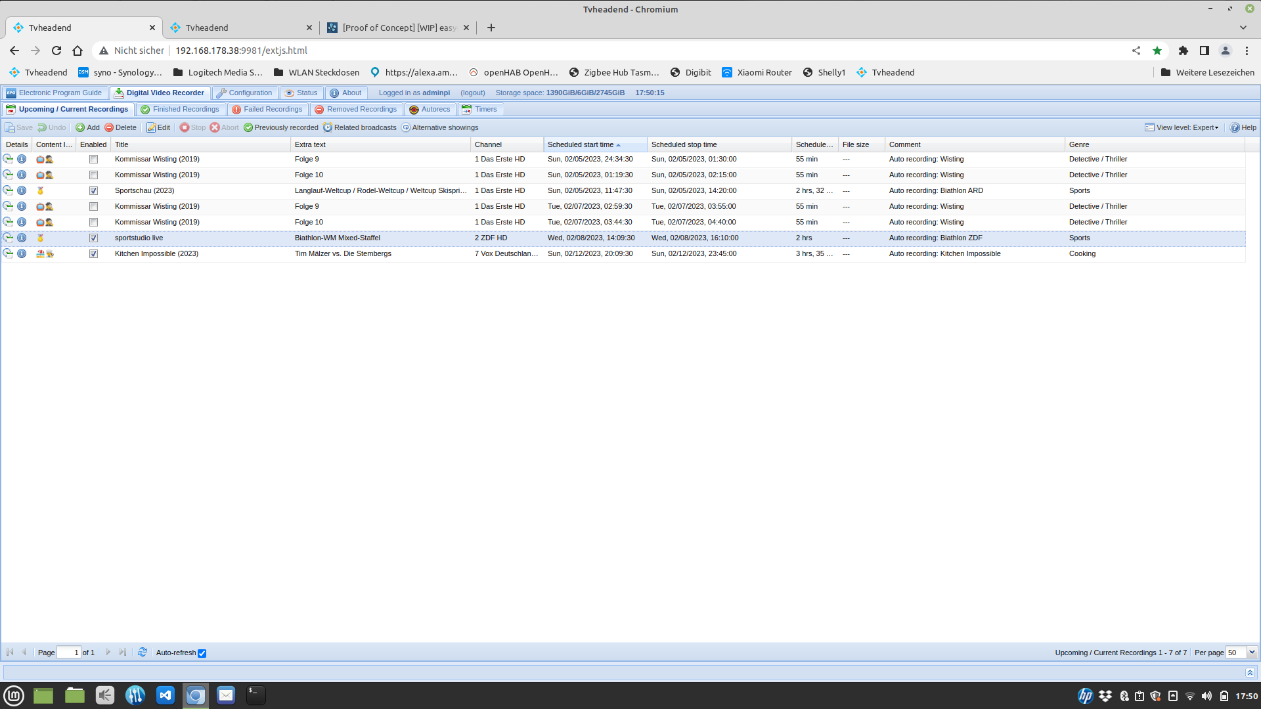Click the play icon for Kitchen Impossible row
1261x709 pixels.
click(8, 253)
